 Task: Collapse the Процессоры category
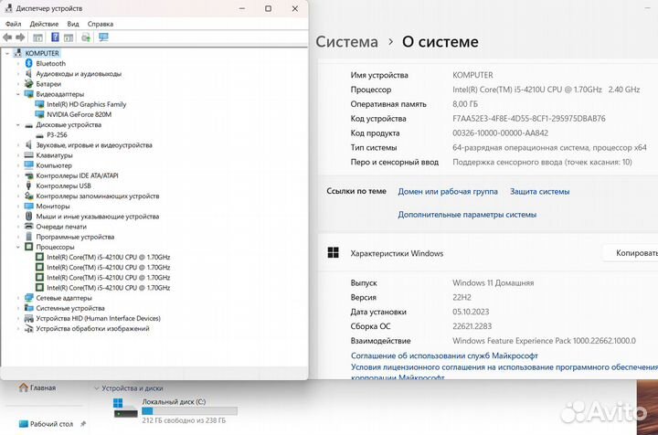tap(18, 247)
